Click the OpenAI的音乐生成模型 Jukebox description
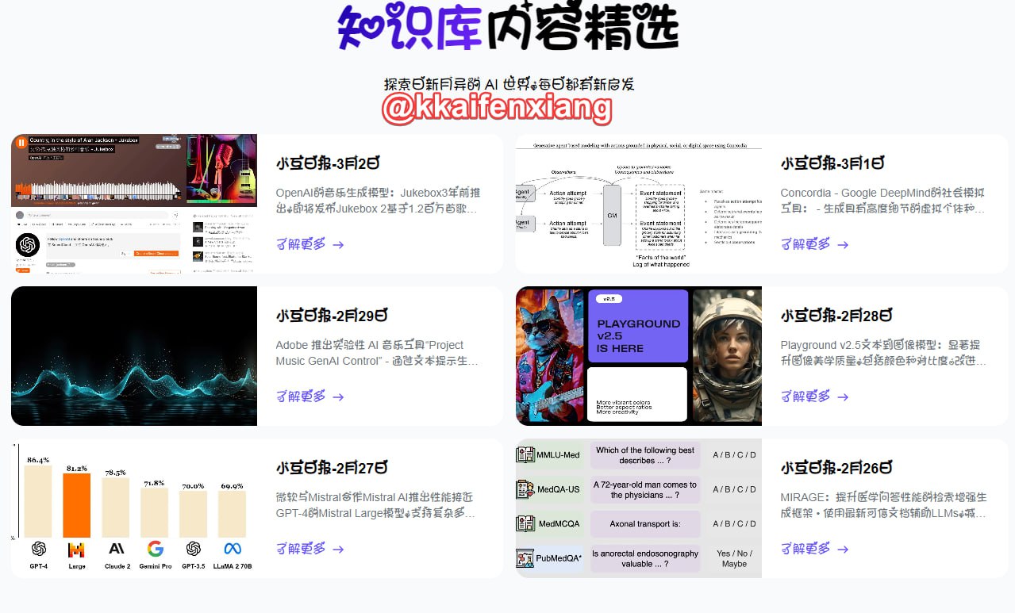The width and height of the screenshot is (1015, 613). [x=378, y=201]
